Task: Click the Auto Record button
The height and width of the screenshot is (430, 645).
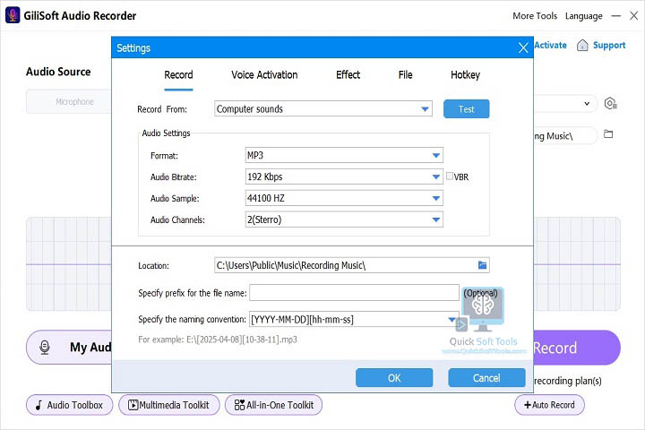Action: point(549,405)
